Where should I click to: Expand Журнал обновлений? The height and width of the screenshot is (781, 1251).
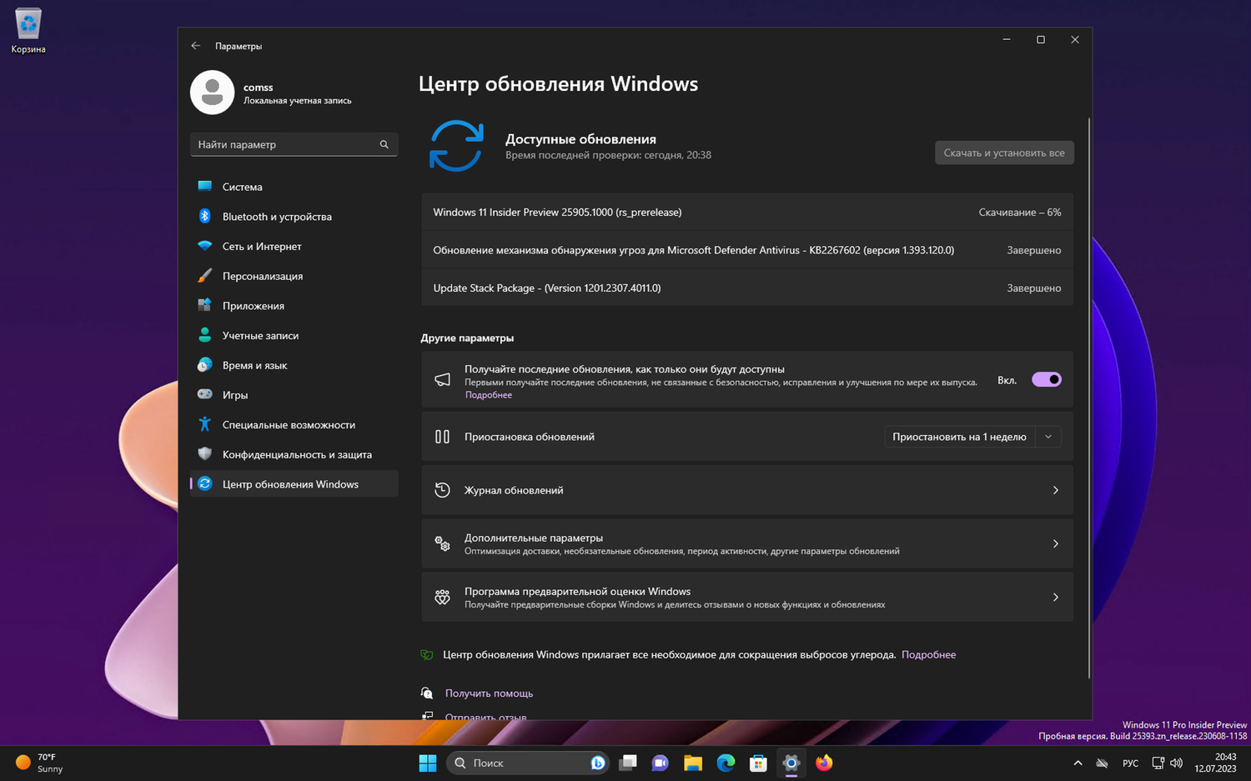[746, 490]
